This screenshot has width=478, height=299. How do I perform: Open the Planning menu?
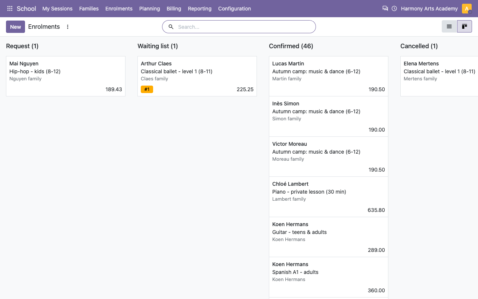(x=149, y=9)
